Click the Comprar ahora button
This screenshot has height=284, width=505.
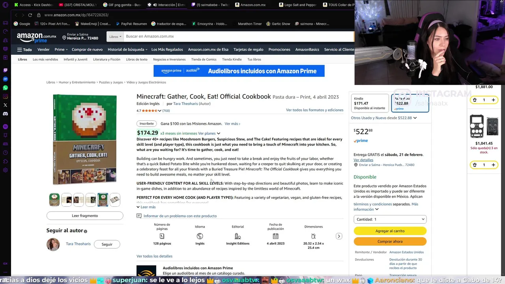point(390,241)
